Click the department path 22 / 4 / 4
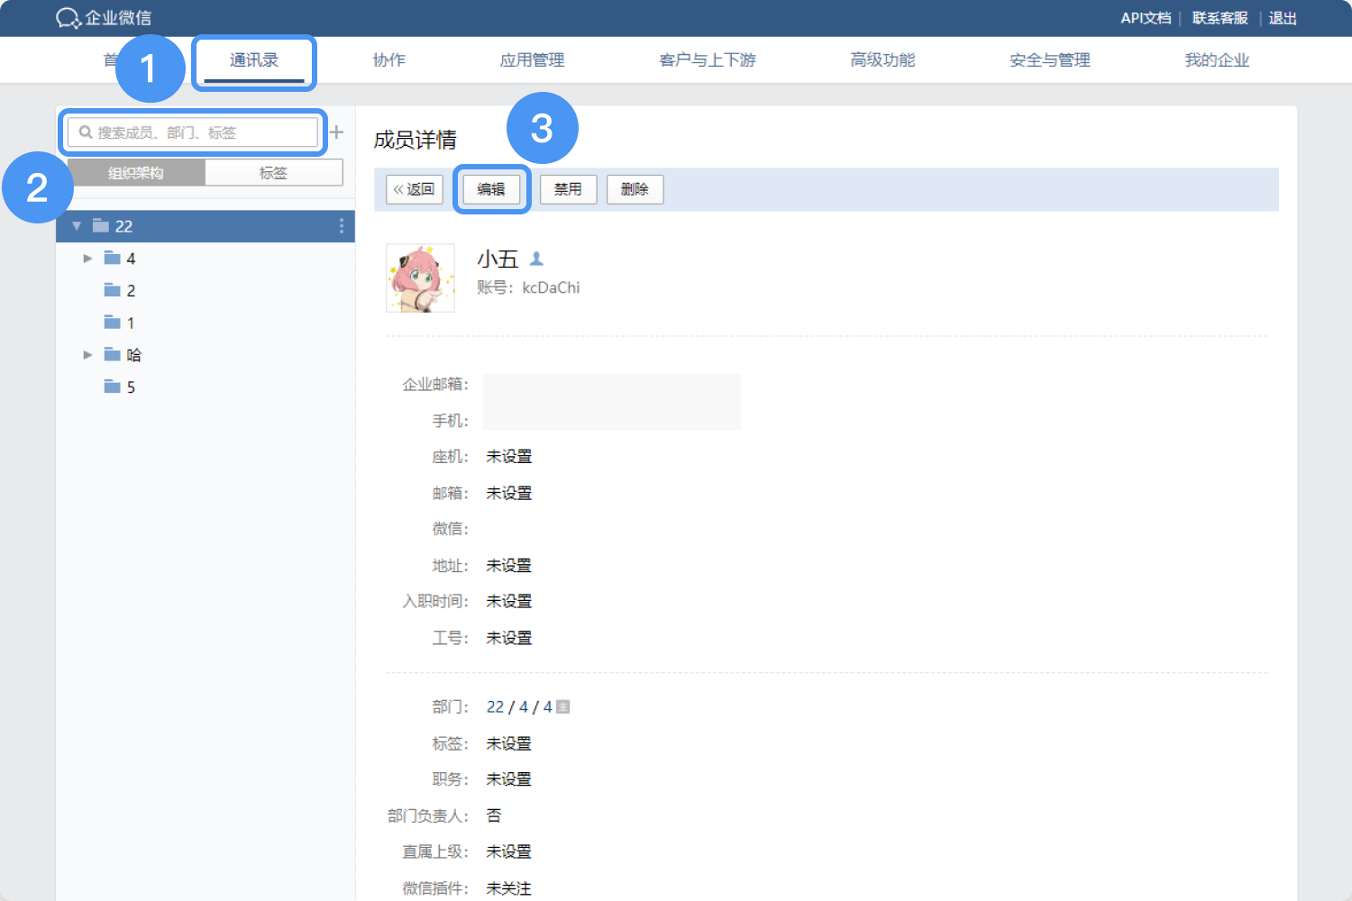Viewport: 1352px width, 901px height. (x=519, y=707)
